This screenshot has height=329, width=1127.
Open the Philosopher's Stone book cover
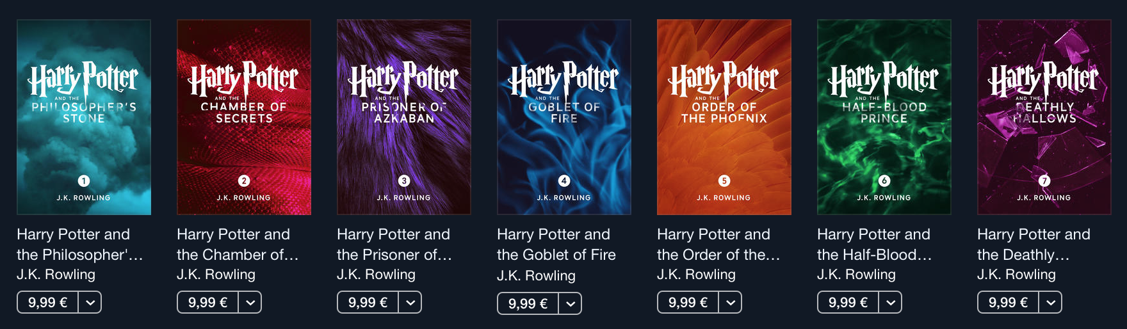point(84,117)
